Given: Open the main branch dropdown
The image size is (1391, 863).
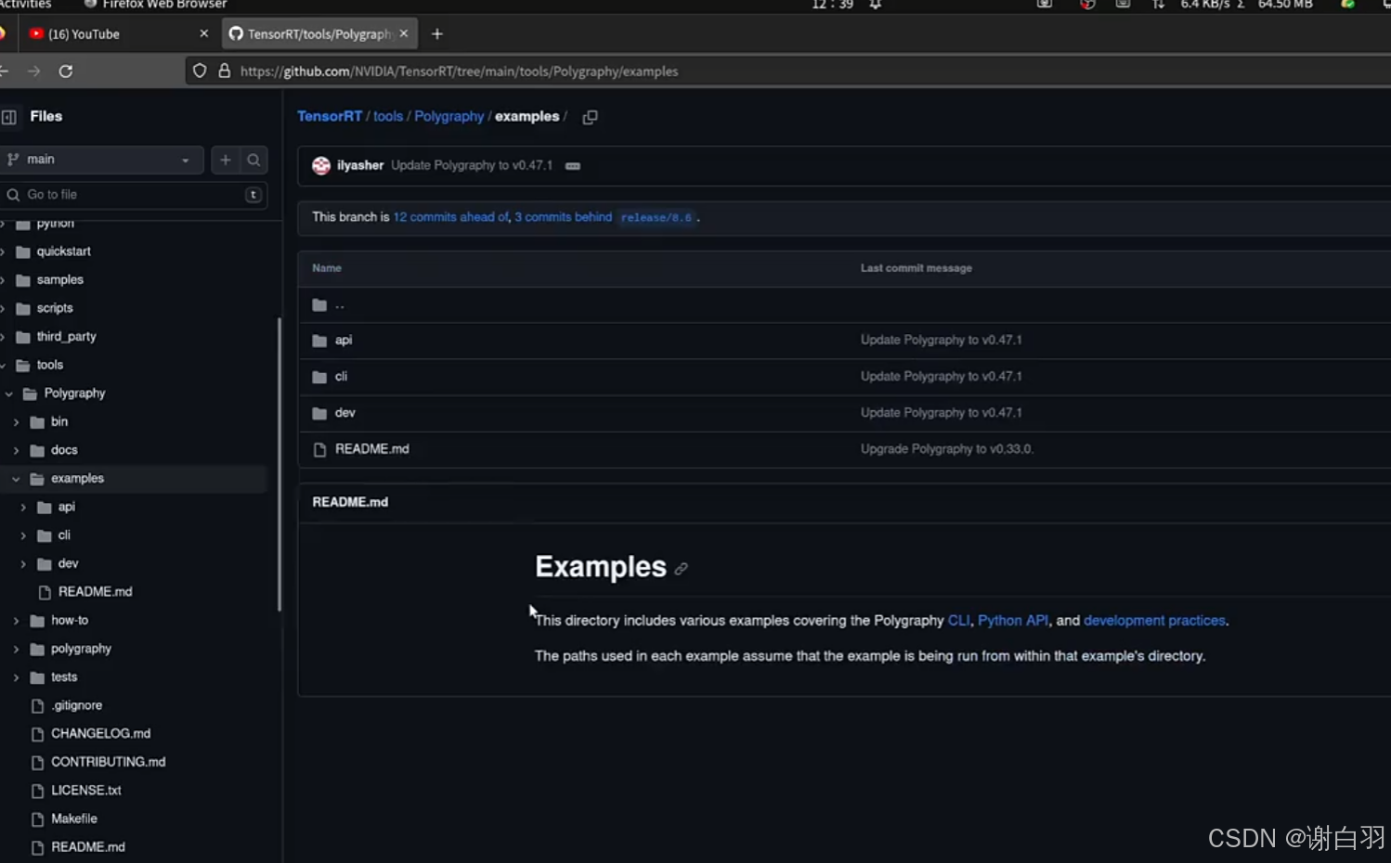Looking at the screenshot, I should coord(101,160).
